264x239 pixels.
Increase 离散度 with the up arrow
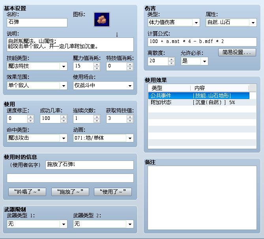point(171,60)
